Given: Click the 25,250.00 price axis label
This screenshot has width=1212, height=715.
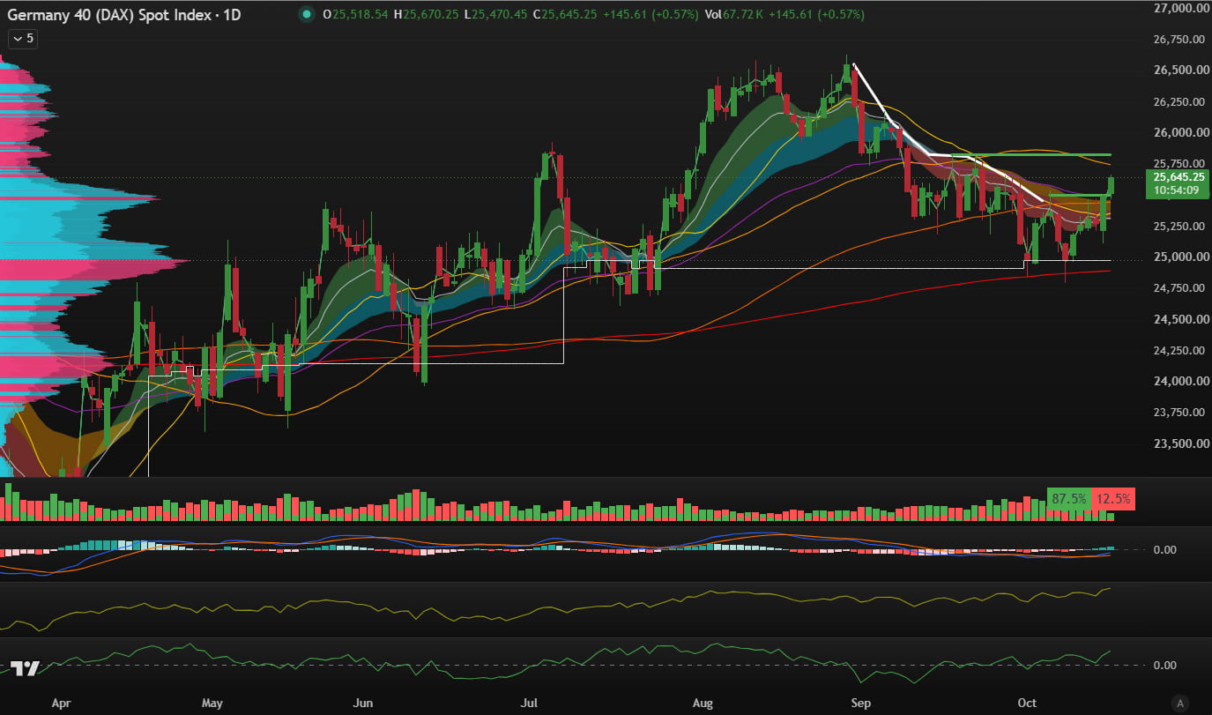Looking at the screenshot, I should pos(1178,227).
